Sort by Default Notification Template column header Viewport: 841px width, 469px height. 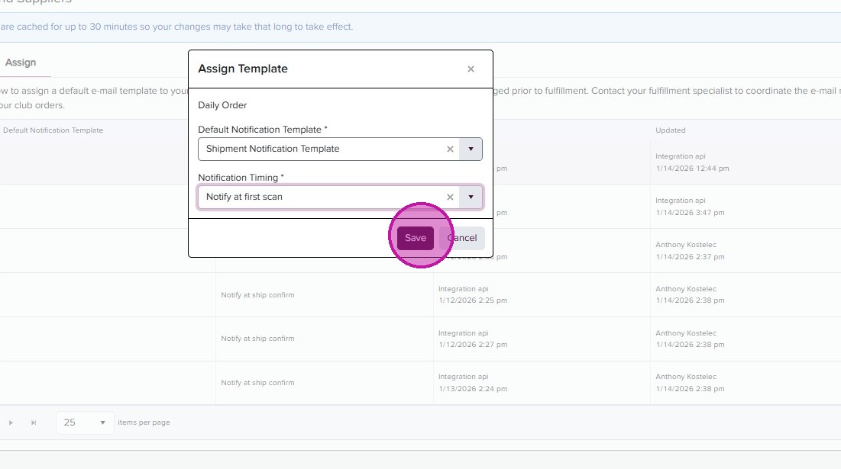point(53,130)
